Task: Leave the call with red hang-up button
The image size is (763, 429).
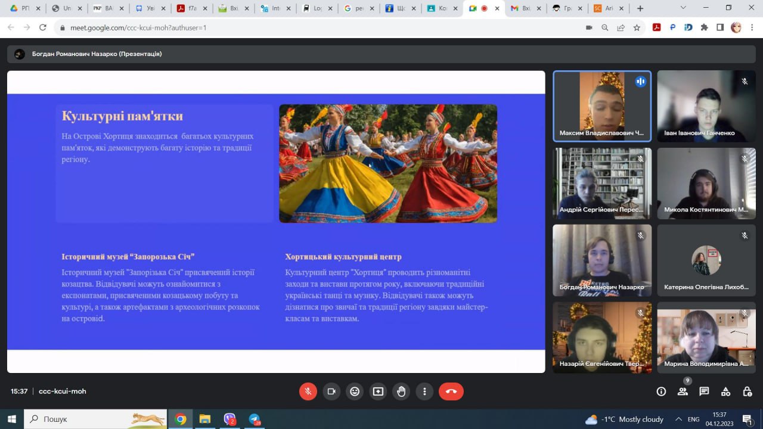Action: point(451,391)
